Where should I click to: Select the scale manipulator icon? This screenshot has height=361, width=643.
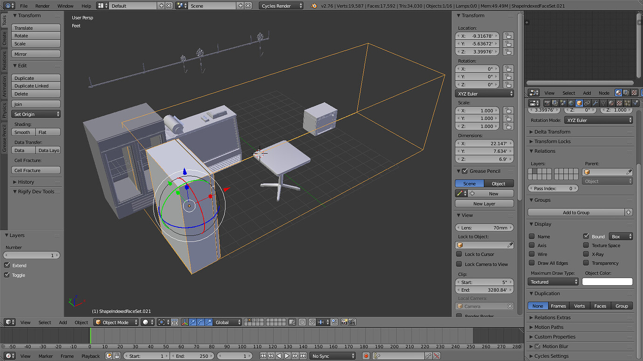[x=209, y=322]
